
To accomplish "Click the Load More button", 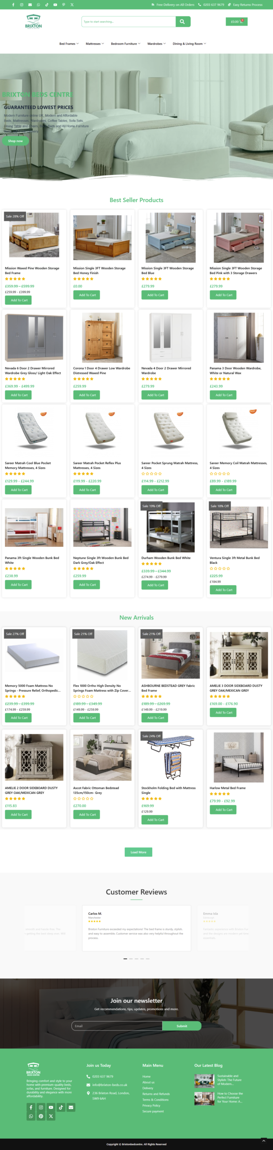I will click(138, 852).
